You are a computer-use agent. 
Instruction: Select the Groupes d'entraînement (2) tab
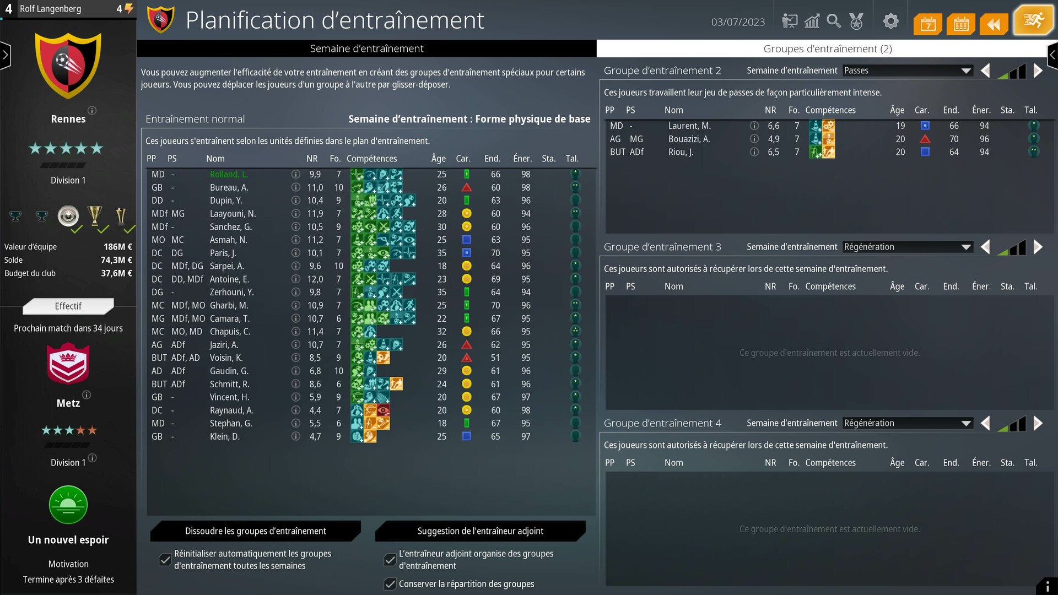(827, 48)
